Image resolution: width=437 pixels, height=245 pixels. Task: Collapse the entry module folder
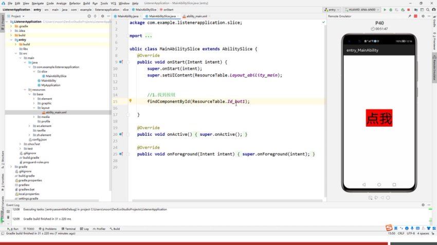click(x=11, y=39)
